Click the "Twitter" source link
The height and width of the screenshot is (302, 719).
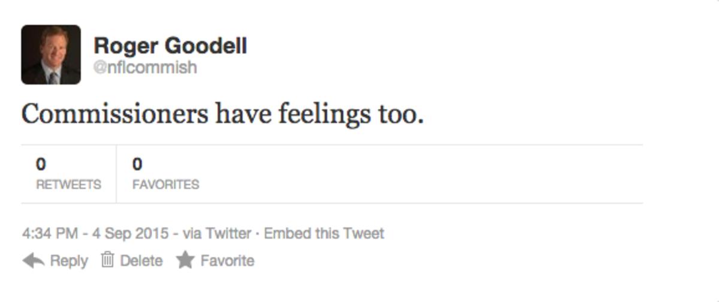pos(228,233)
